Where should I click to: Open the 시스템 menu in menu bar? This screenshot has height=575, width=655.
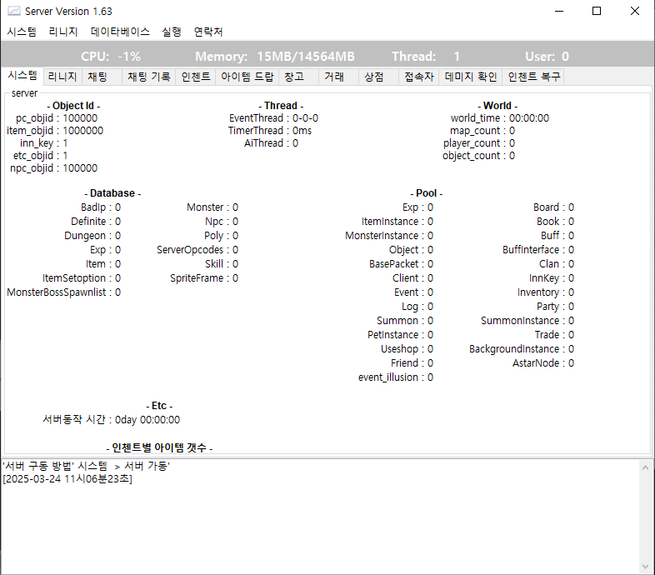22,32
